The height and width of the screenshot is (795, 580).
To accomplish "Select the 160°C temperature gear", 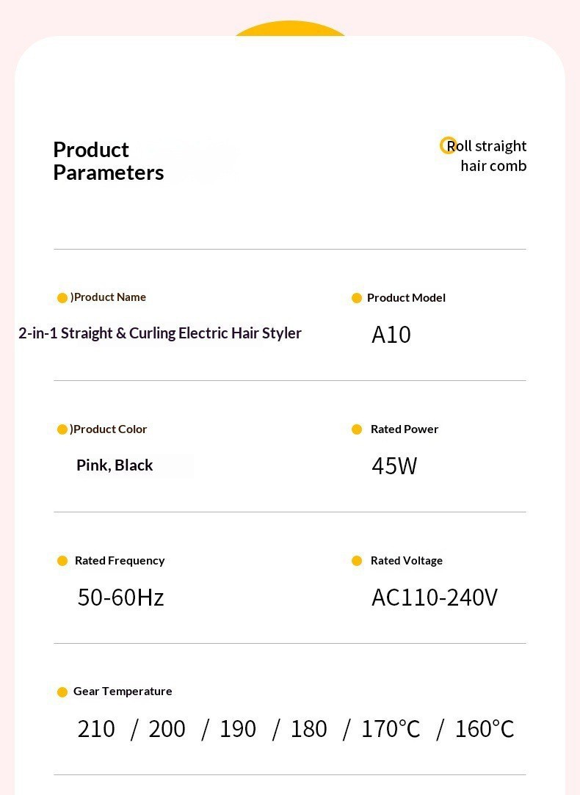I will tap(485, 729).
